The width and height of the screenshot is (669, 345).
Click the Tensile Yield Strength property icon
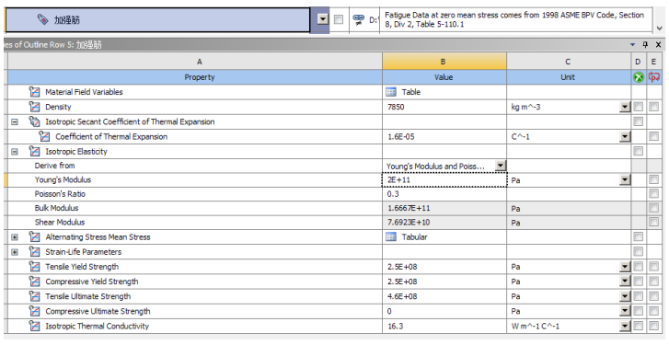(x=34, y=267)
